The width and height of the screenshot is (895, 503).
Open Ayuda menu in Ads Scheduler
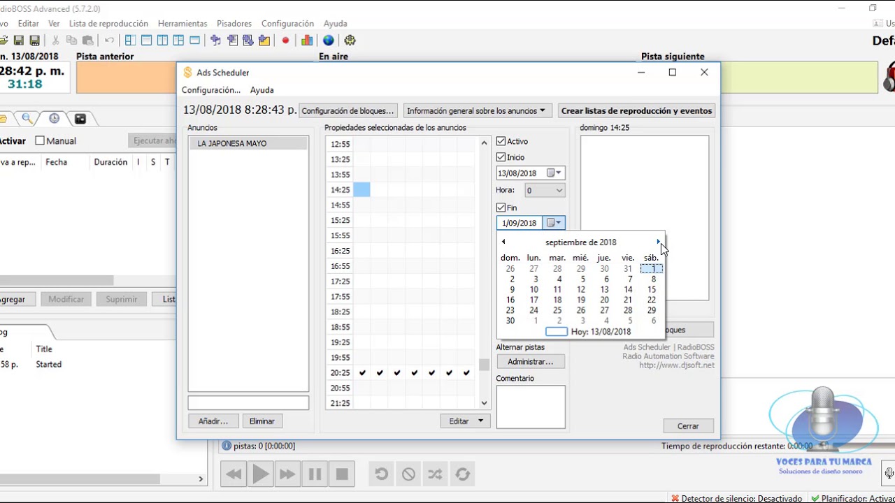[262, 90]
